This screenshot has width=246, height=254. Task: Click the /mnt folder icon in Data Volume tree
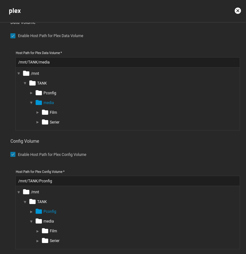tap(26, 73)
